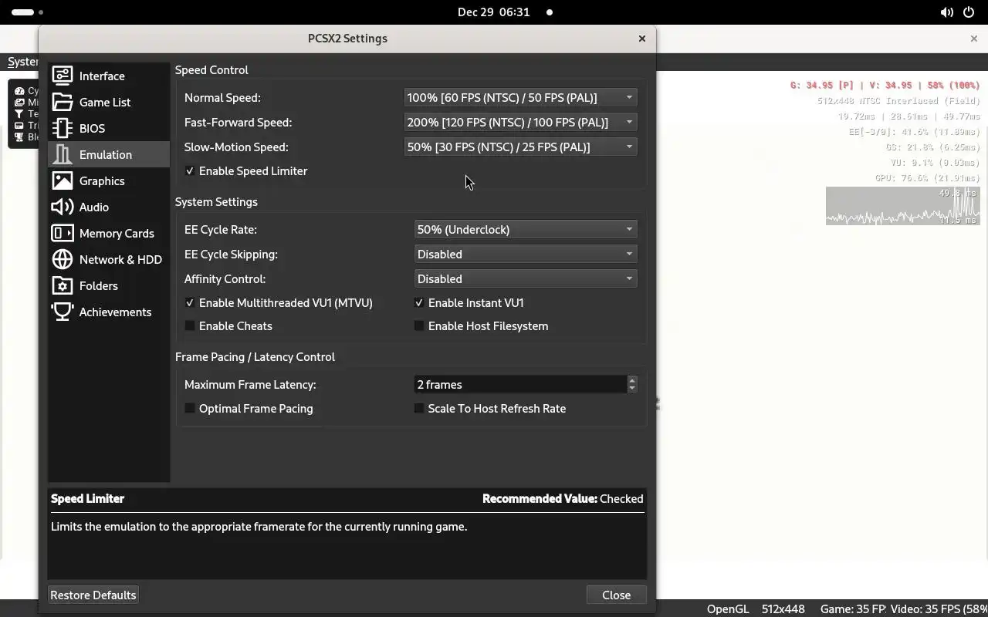Click the Restore Defaults button
This screenshot has height=617, width=988.
93,595
